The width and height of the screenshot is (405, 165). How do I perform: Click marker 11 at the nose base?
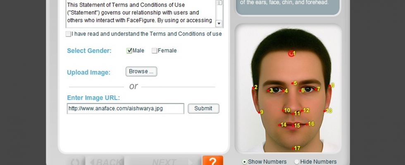(x=293, y=113)
